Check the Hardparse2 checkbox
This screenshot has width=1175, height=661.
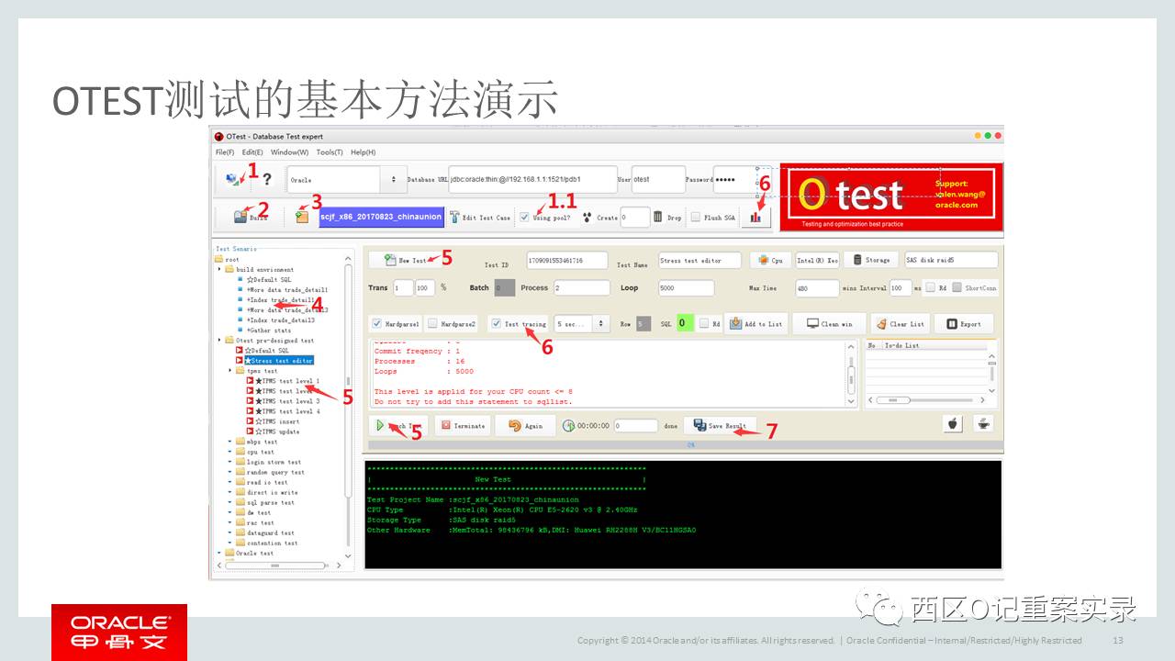pos(432,323)
